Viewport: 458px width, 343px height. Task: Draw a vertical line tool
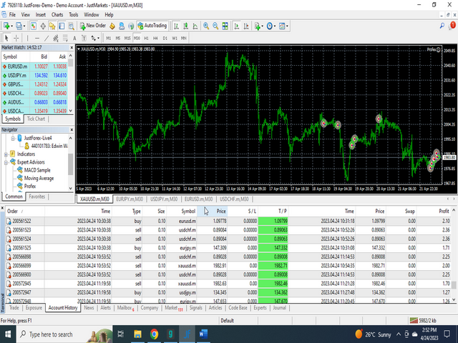tap(27, 38)
